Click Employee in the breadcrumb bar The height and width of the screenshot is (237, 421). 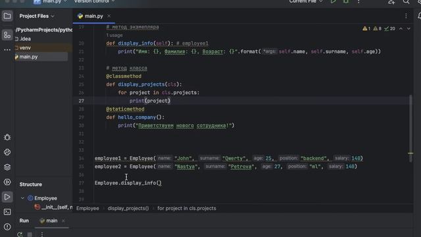point(87,208)
